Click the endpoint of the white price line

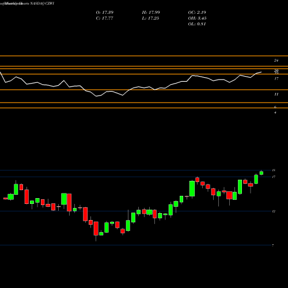261,72
